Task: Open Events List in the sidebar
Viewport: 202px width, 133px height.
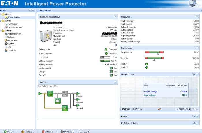Action: tap(12, 24)
